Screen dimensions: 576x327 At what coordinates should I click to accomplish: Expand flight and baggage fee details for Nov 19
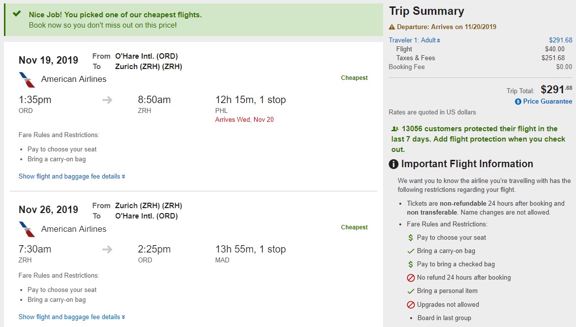pyautogui.click(x=72, y=177)
